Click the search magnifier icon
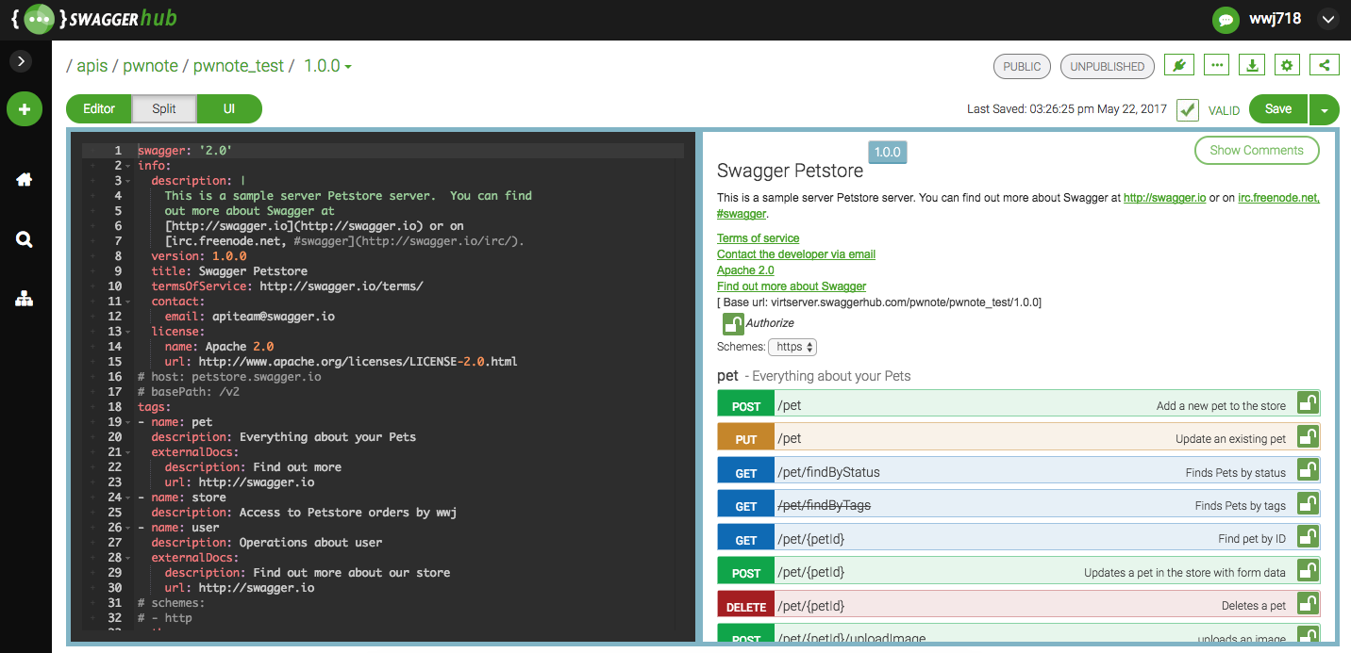Screen dimensions: 1351x653 point(25,239)
